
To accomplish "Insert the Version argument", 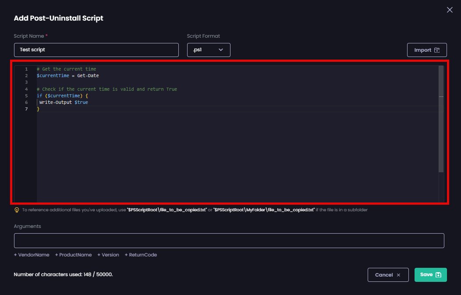I will [x=108, y=255].
